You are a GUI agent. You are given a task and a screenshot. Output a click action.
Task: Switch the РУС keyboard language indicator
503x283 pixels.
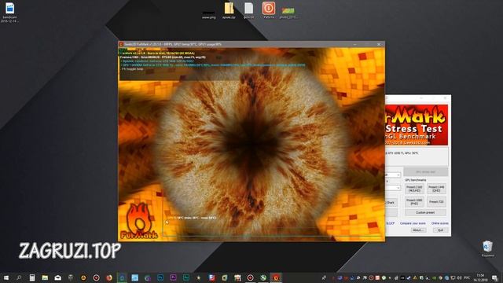coord(467,277)
